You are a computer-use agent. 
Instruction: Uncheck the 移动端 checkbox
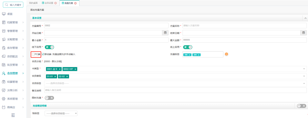click(43, 54)
